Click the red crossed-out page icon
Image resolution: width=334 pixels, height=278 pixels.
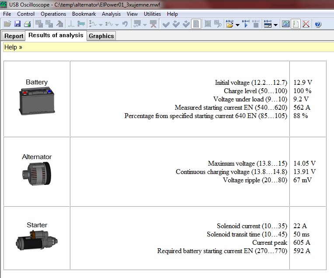click(306, 24)
